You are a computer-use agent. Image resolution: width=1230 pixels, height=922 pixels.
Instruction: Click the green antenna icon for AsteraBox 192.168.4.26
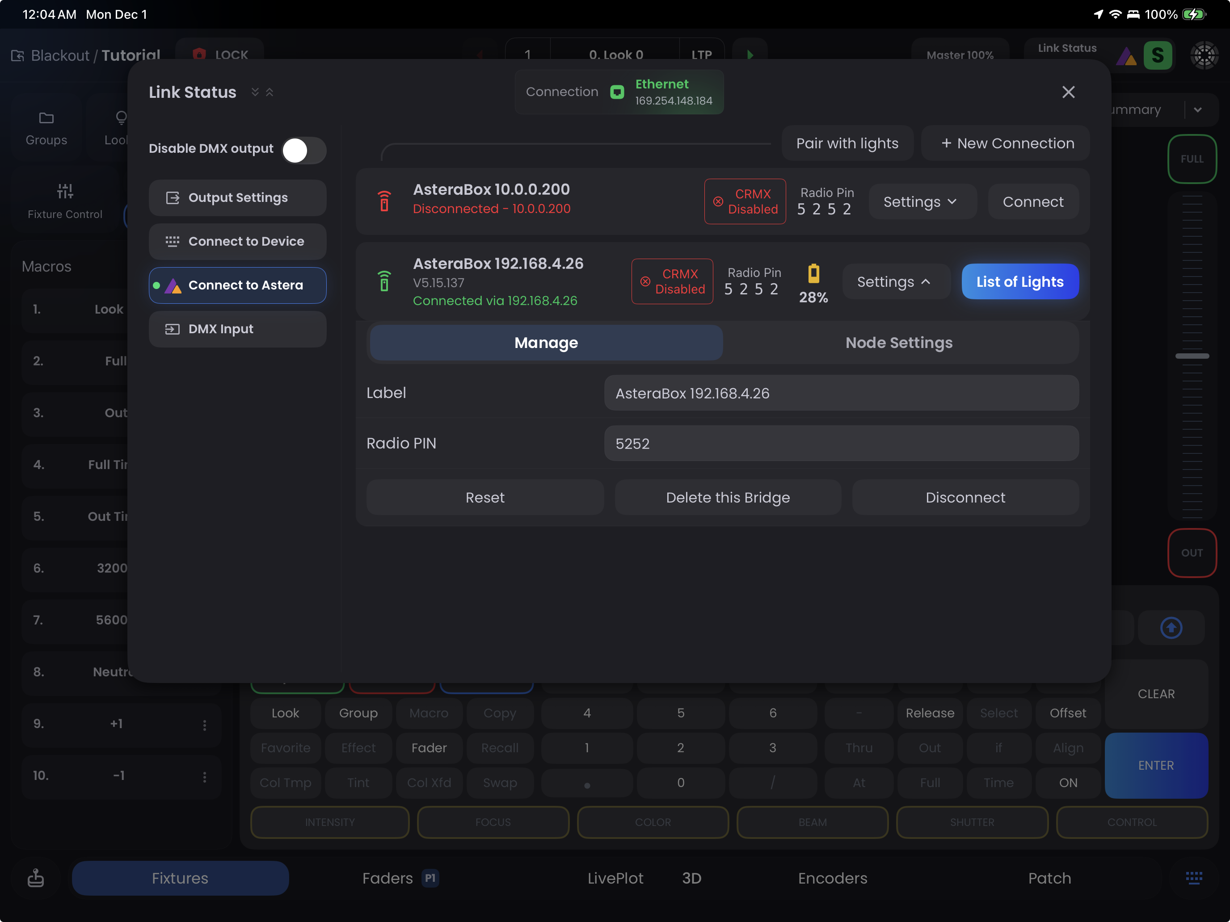coord(384,281)
